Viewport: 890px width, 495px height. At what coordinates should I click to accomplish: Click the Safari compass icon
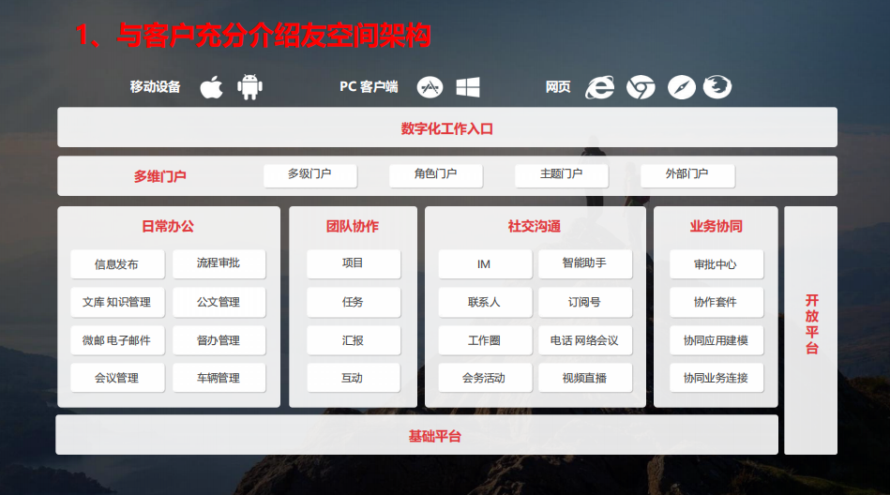(x=682, y=87)
